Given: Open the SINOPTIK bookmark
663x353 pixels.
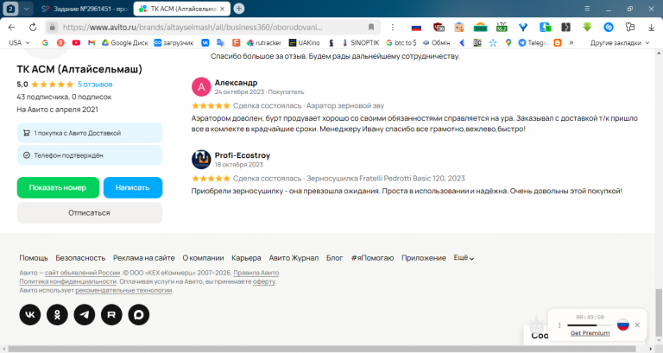Looking at the screenshot, I should click(x=361, y=42).
